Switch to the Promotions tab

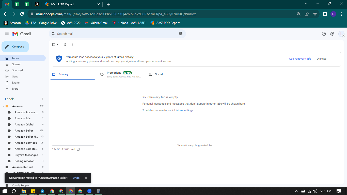point(120,74)
